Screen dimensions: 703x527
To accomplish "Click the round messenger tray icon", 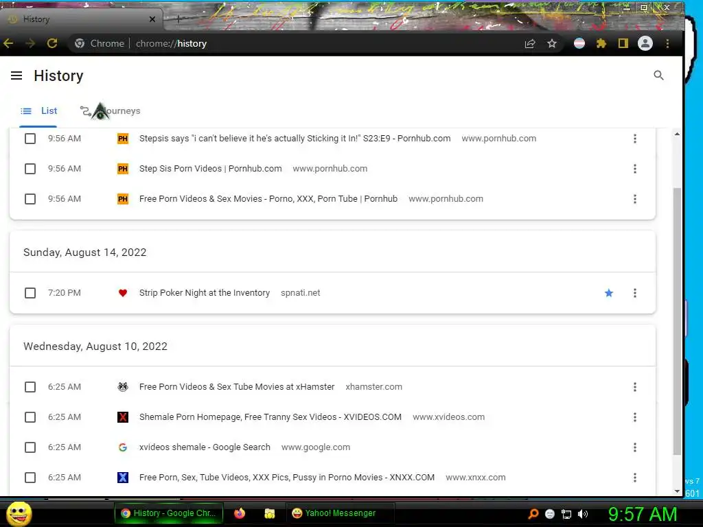I will [x=550, y=514].
